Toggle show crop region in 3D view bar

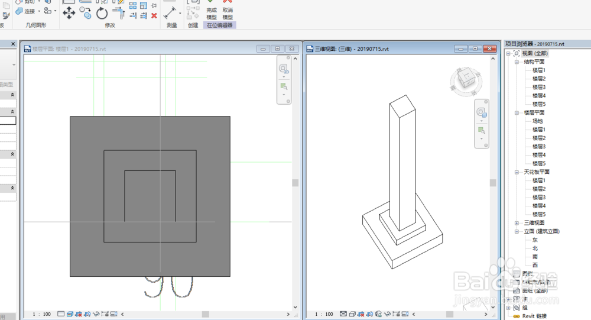click(370, 314)
